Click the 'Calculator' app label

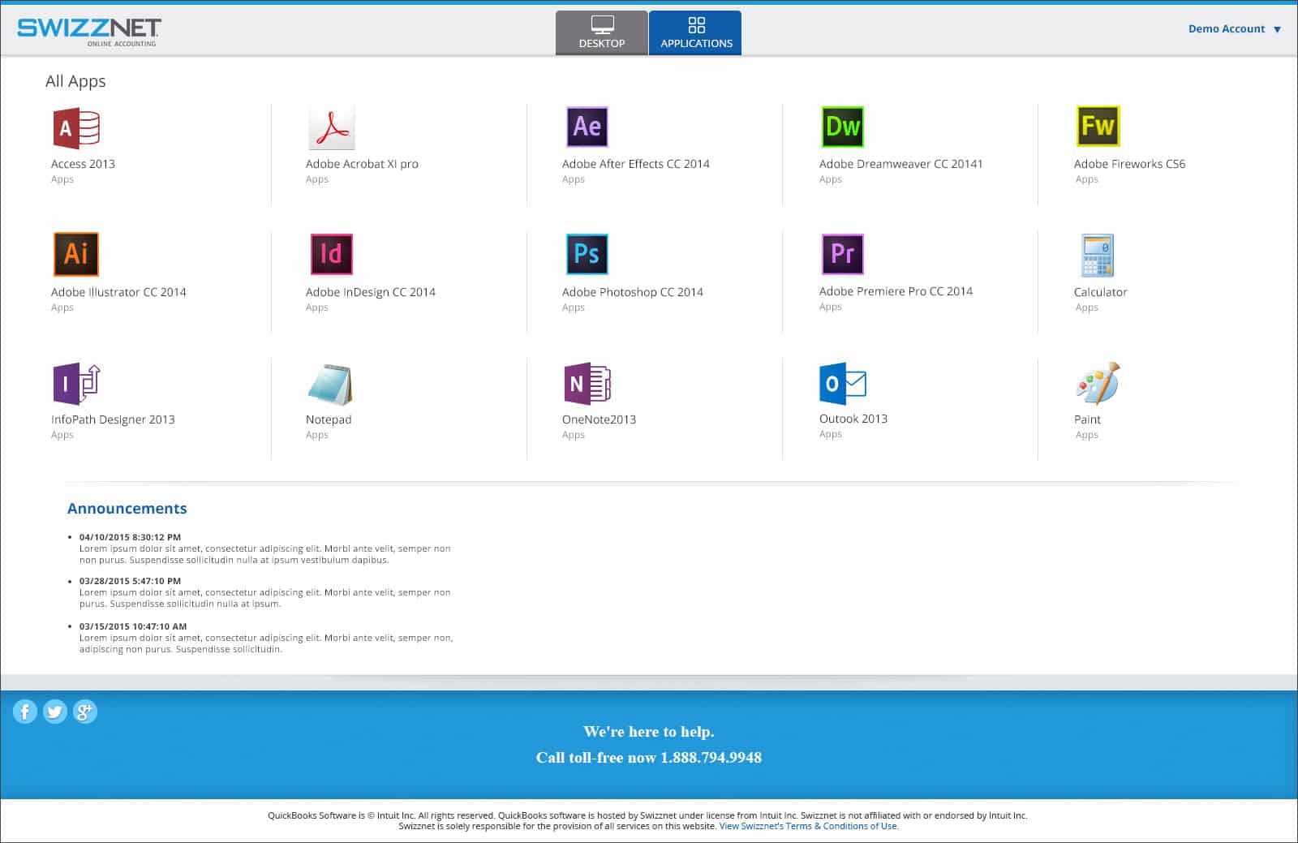[1100, 292]
